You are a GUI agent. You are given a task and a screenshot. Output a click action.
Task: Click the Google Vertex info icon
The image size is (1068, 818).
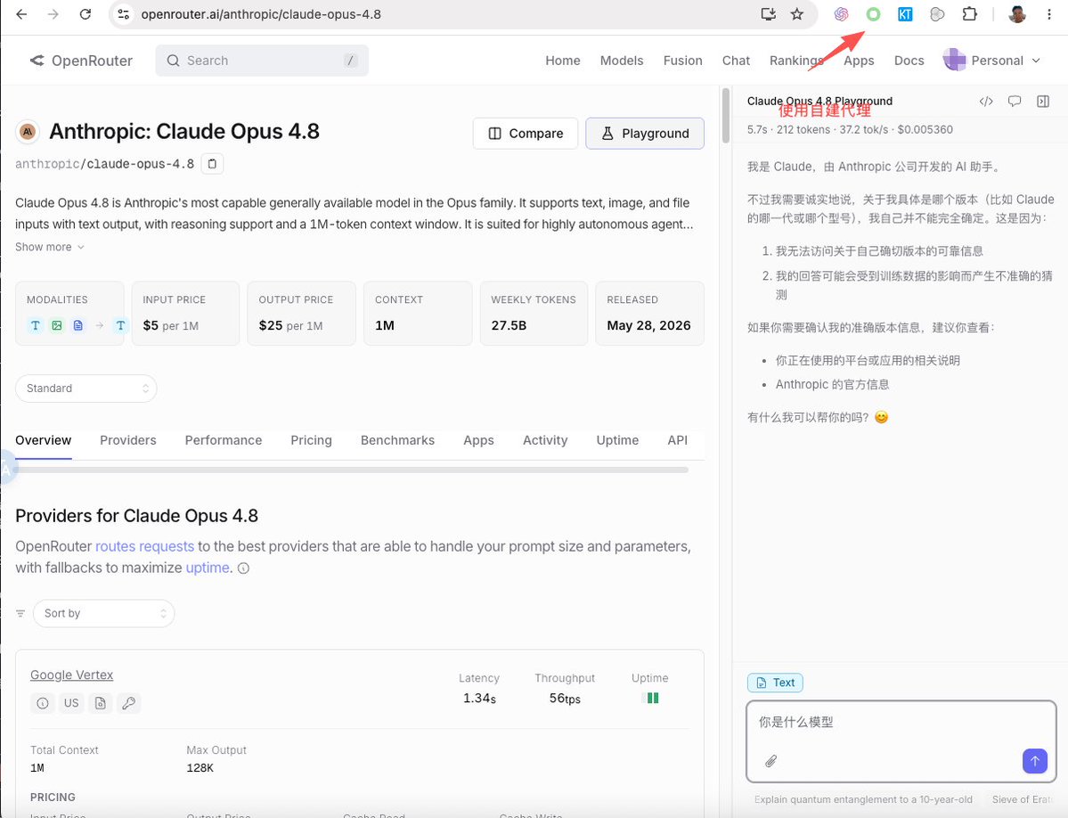pos(42,703)
